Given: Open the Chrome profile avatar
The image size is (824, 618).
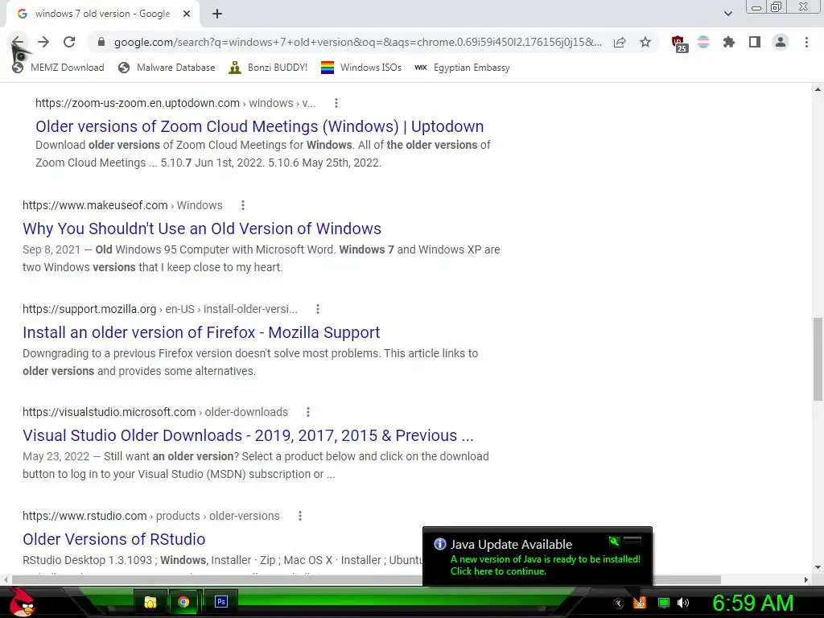Looking at the screenshot, I should [781, 42].
